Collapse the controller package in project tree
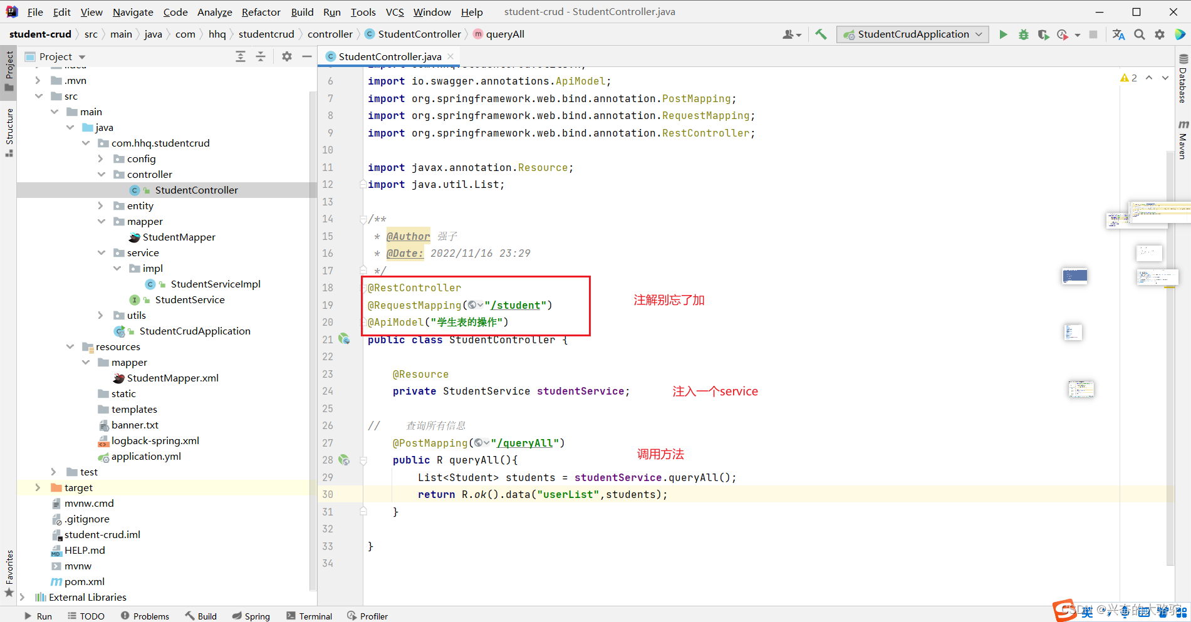Screen dimensions: 1191x622 101,174
